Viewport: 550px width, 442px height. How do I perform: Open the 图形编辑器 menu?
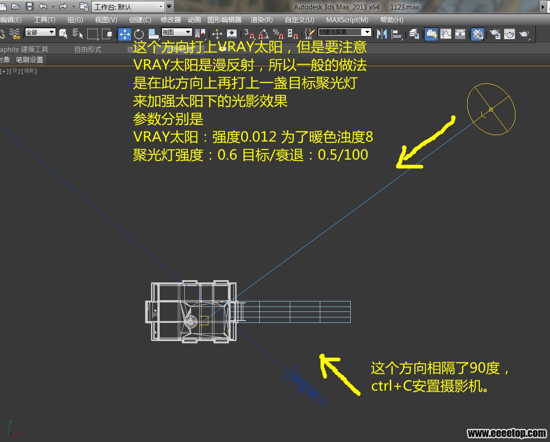(225, 20)
